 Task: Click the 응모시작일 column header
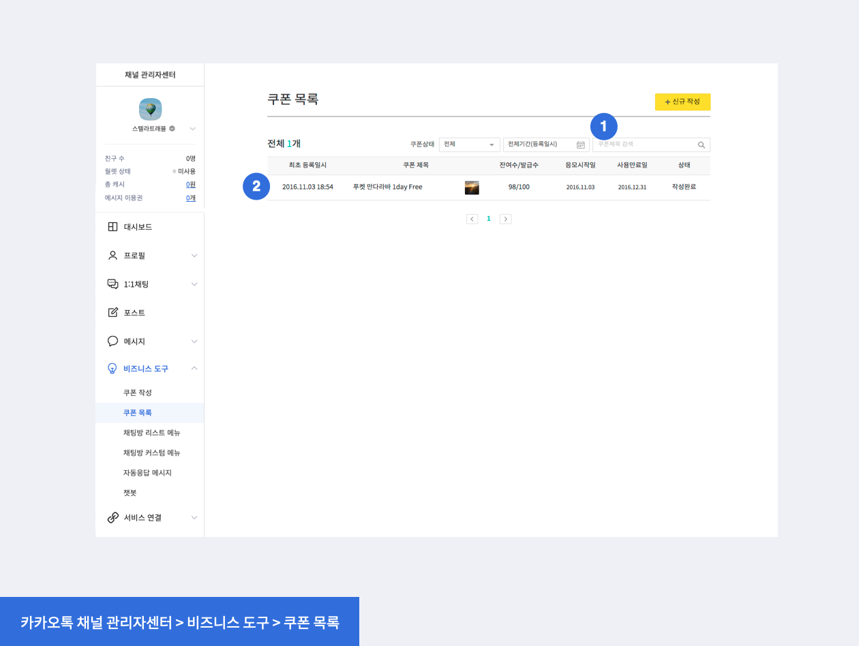pyautogui.click(x=580, y=165)
